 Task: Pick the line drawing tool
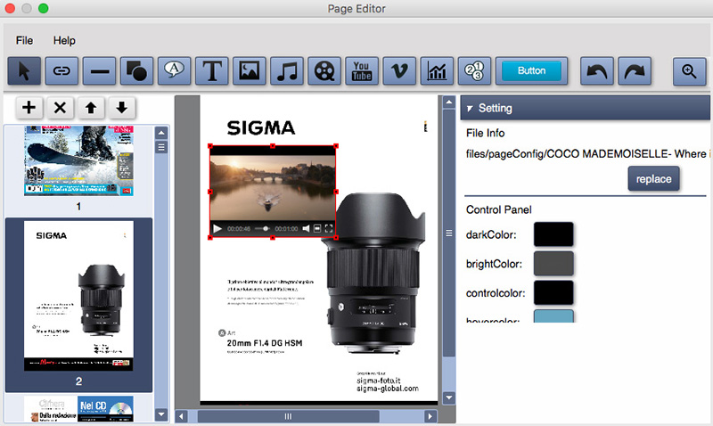pos(99,71)
